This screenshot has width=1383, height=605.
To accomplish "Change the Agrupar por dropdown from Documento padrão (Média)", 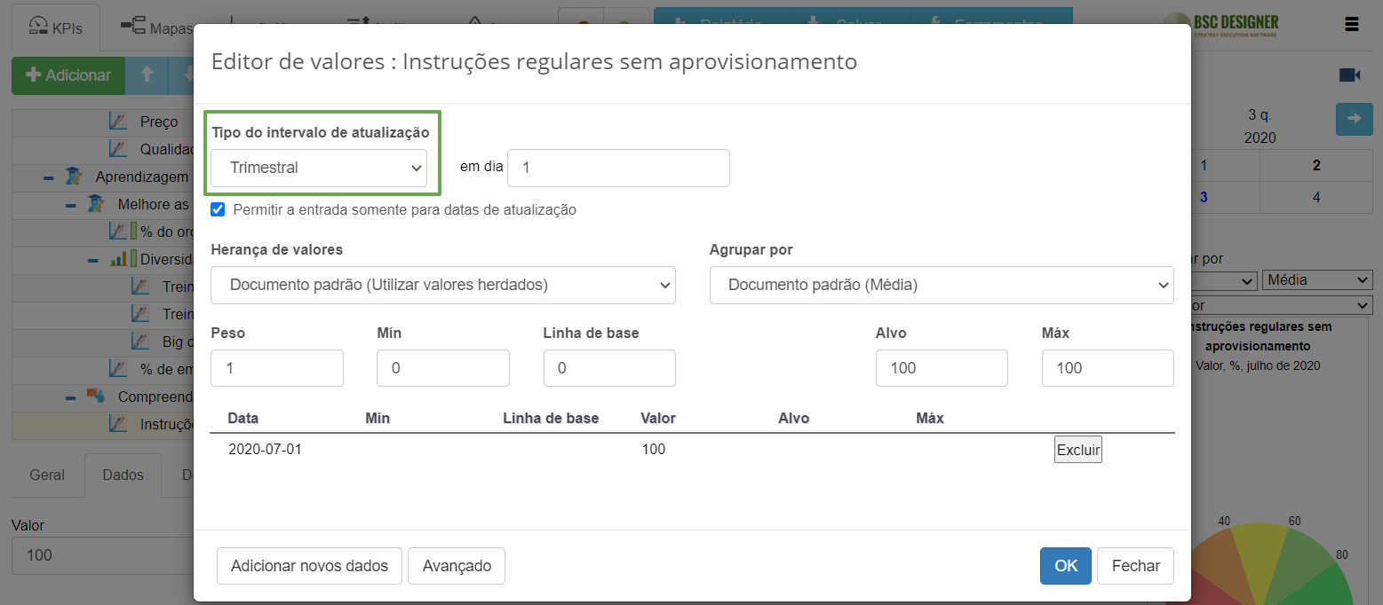I will (x=941, y=285).
